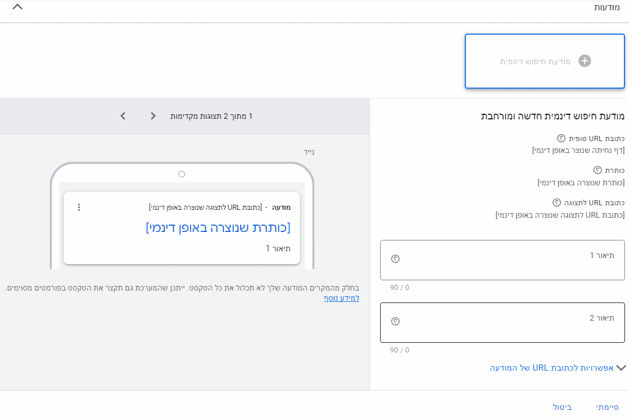Click the 0 / 90 counter under תיאור 1
The height and width of the screenshot is (419, 629).
(x=399, y=288)
